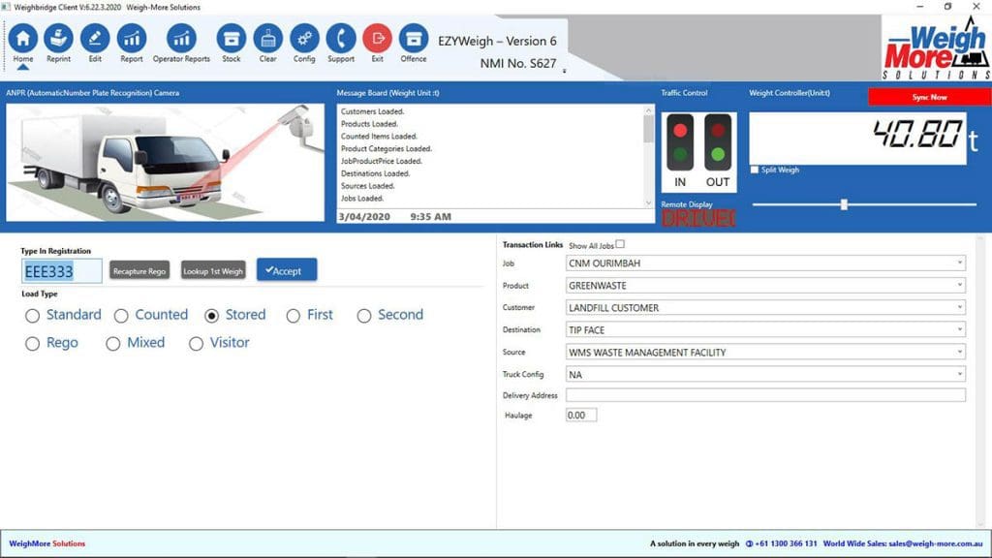This screenshot has height=558, width=992.
Task: Click the 'Destinations Loaded.' message
Action: click(x=375, y=173)
